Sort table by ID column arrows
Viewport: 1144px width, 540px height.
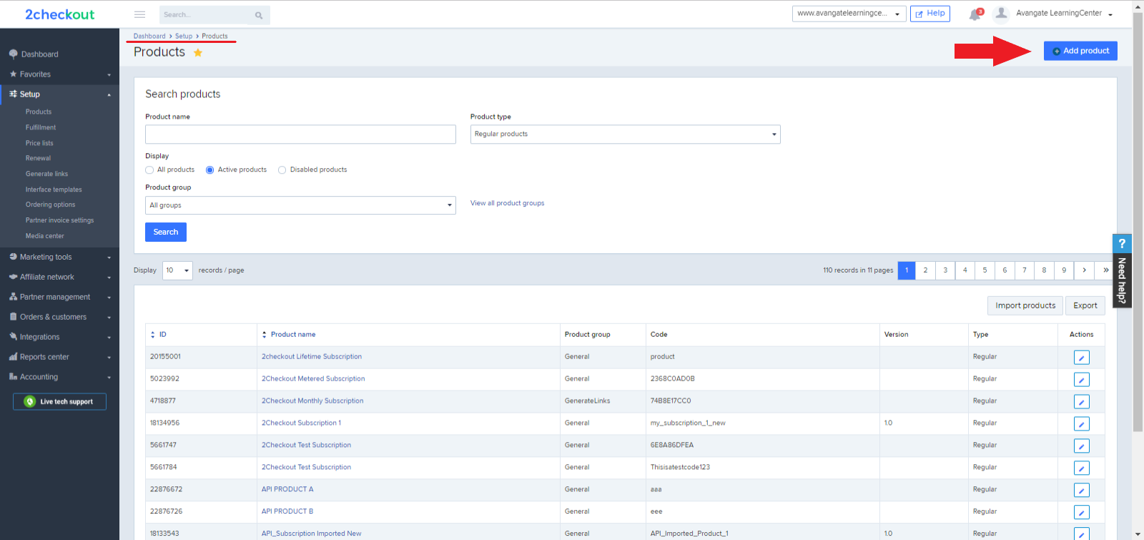(153, 335)
